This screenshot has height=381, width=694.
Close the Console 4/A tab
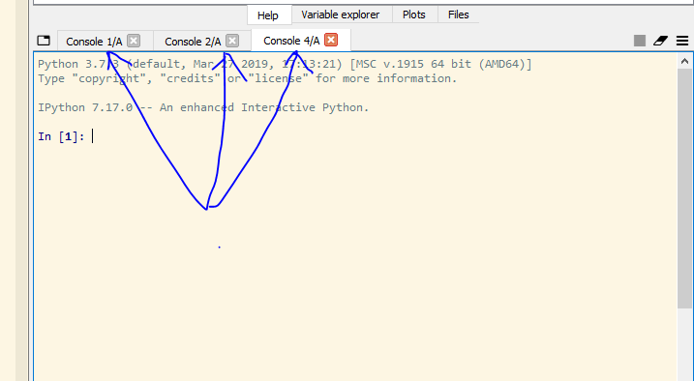click(x=331, y=40)
